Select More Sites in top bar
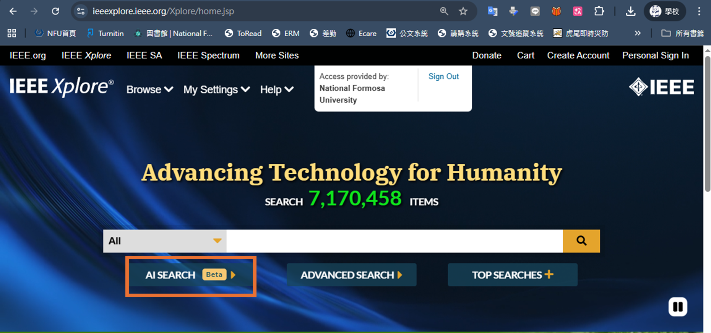The image size is (711, 333). click(x=277, y=55)
